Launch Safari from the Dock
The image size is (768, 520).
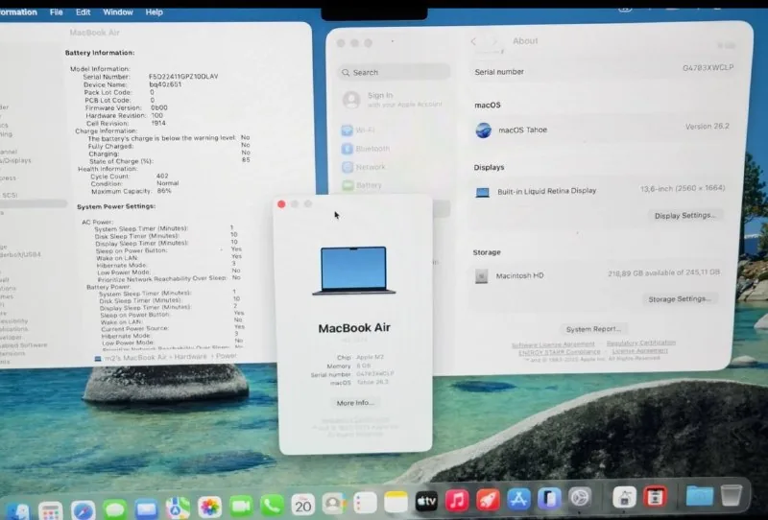click(x=83, y=509)
